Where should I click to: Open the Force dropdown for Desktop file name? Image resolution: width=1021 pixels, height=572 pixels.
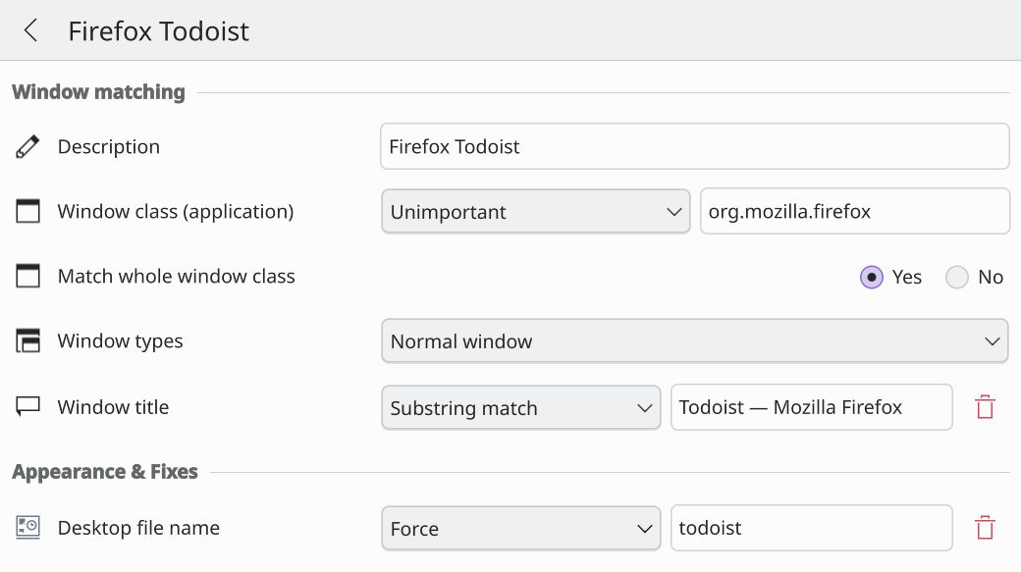pos(521,529)
